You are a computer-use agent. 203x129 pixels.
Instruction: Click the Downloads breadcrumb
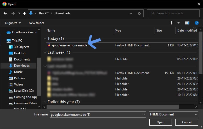tap(63, 13)
